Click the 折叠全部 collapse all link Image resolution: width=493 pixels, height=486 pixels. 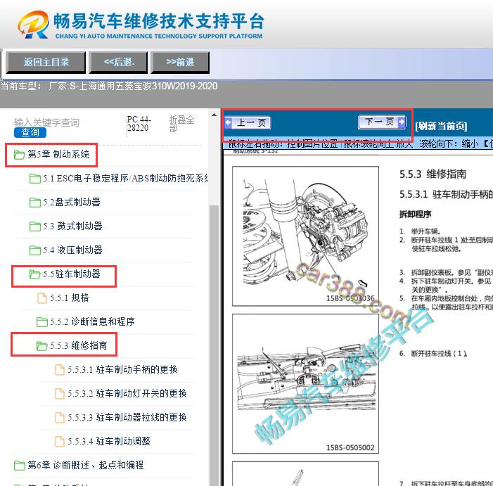click(181, 124)
